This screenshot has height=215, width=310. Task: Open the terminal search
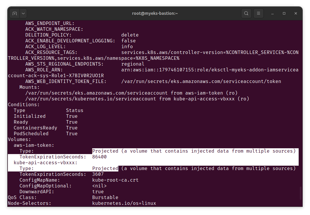246,13
